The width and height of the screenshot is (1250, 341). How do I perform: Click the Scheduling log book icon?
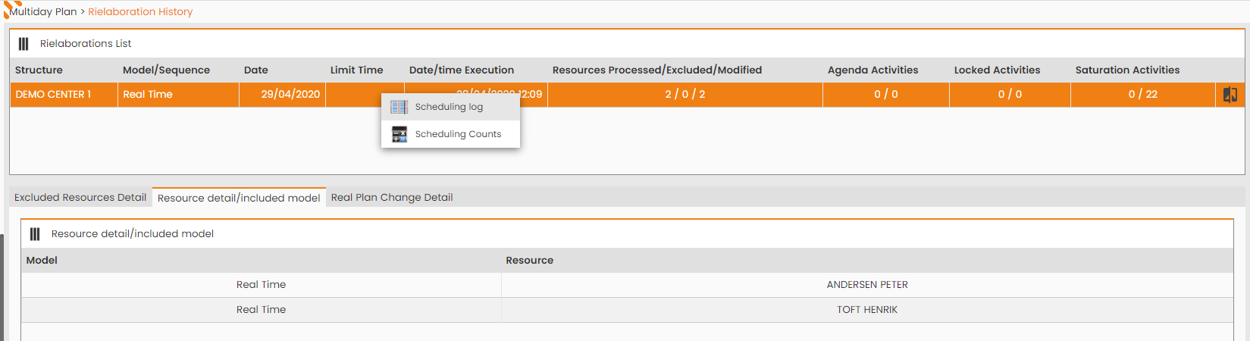point(399,107)
